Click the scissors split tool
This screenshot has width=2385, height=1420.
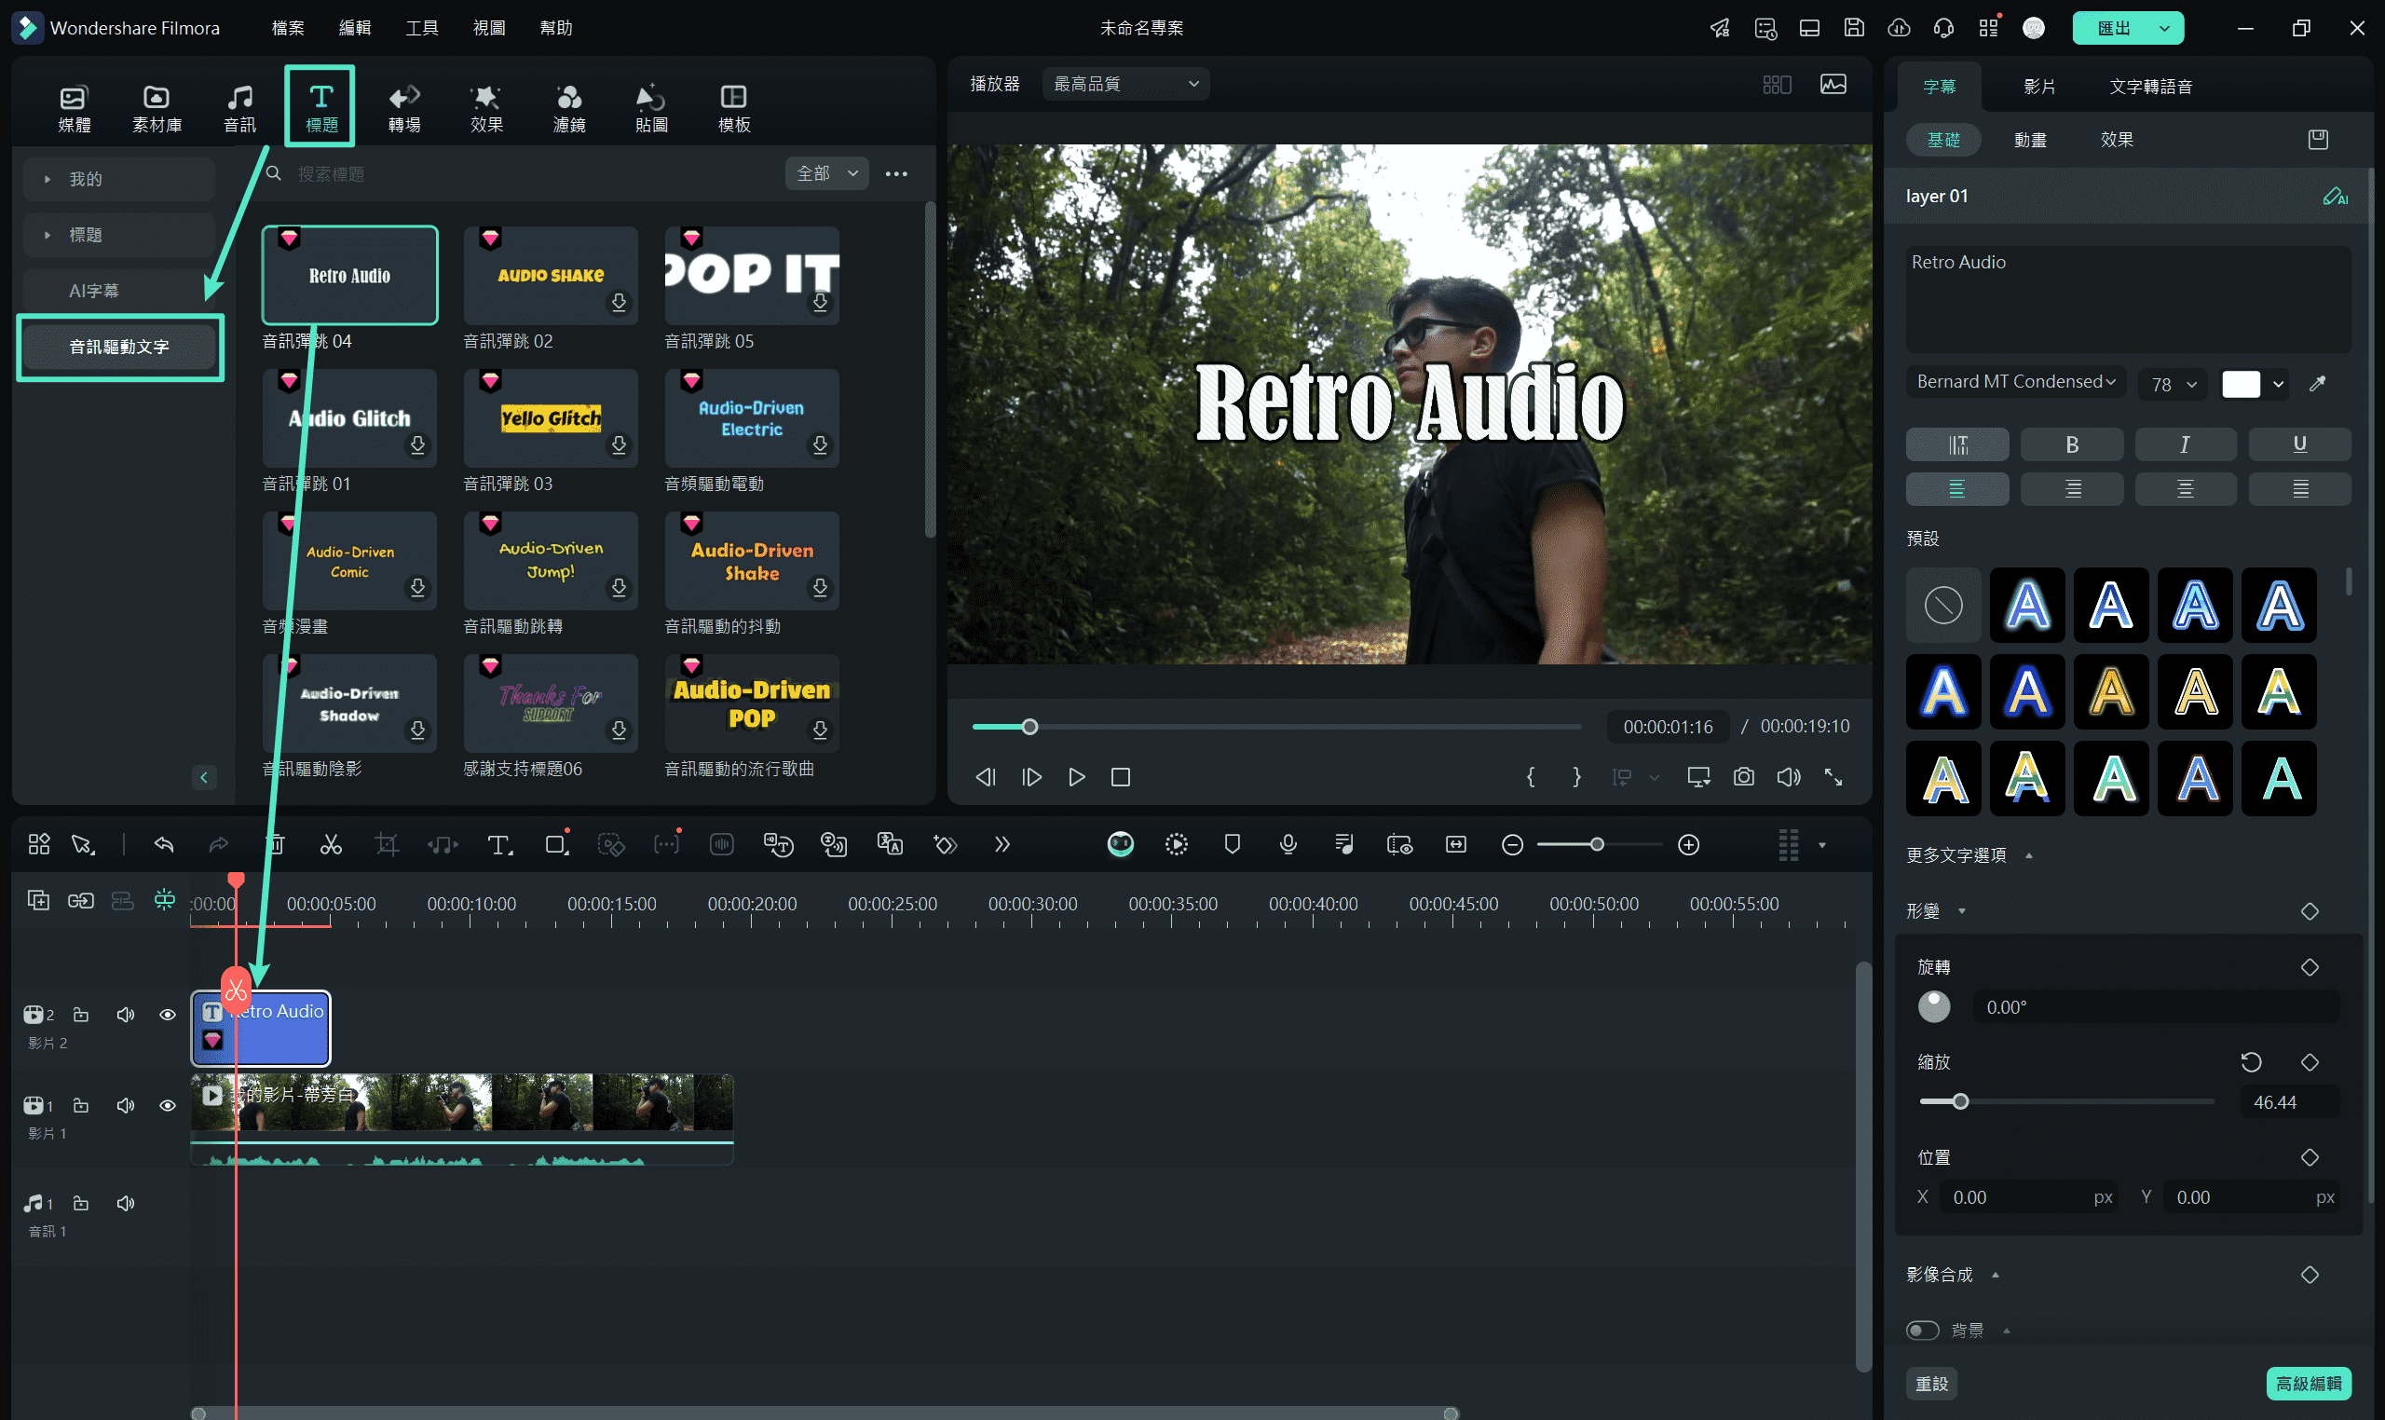330,844
